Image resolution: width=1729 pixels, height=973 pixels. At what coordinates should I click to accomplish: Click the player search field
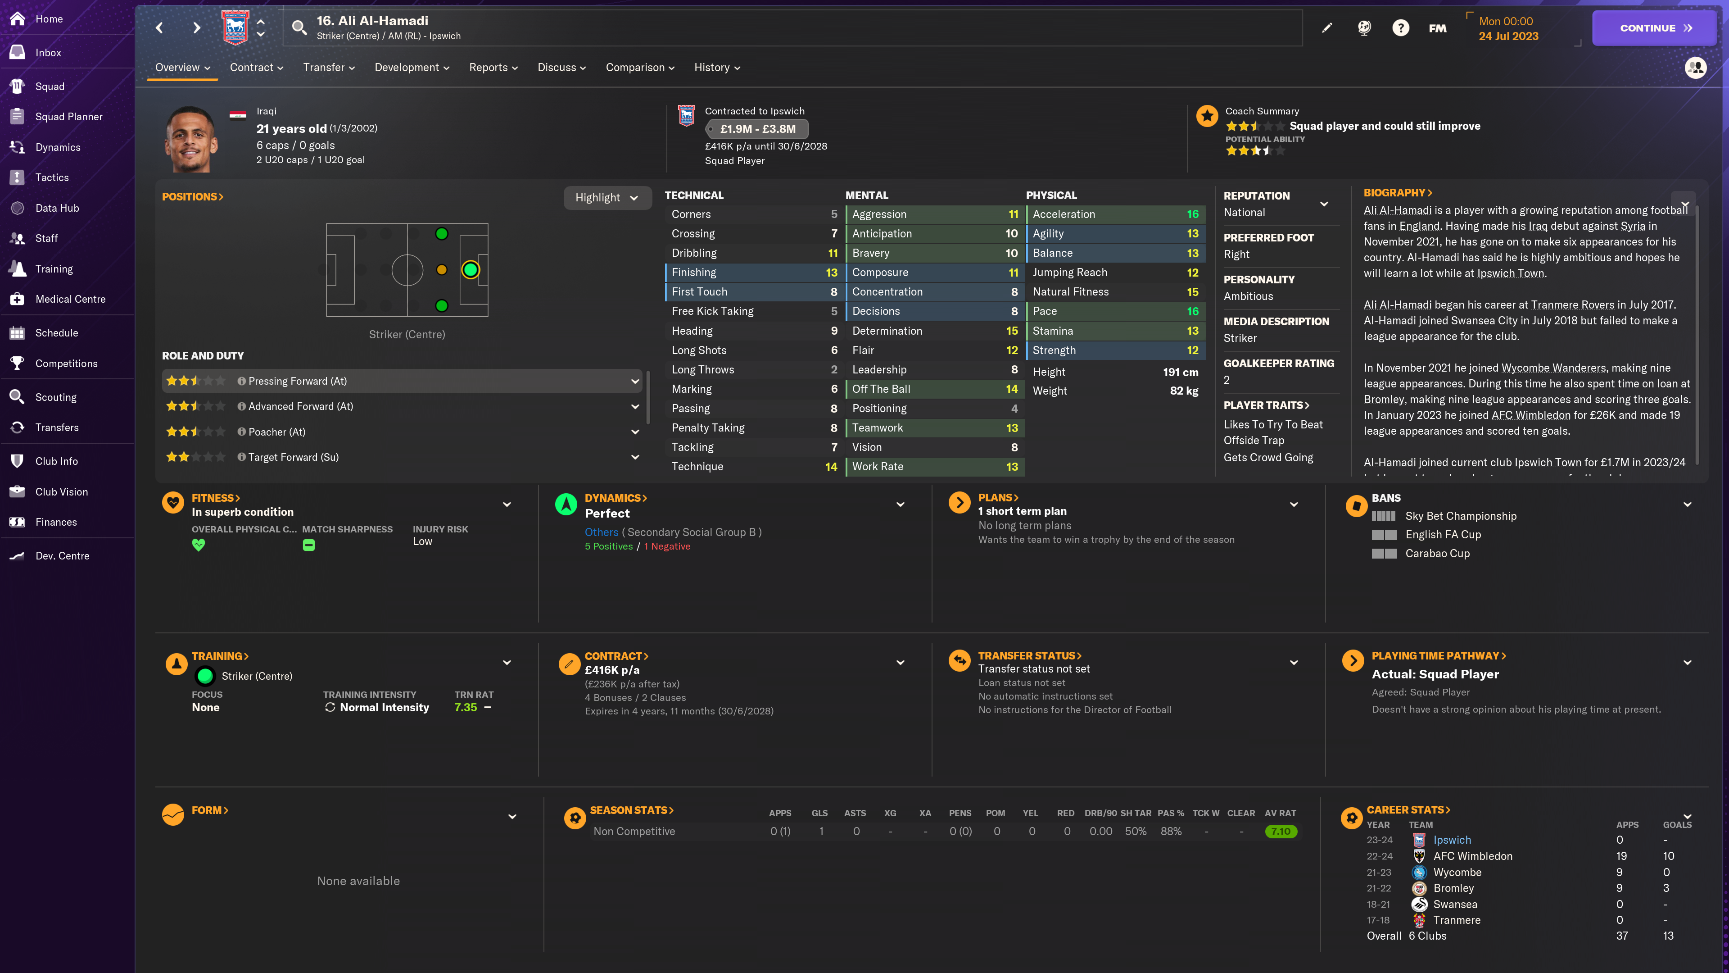(x=792, y=27)
